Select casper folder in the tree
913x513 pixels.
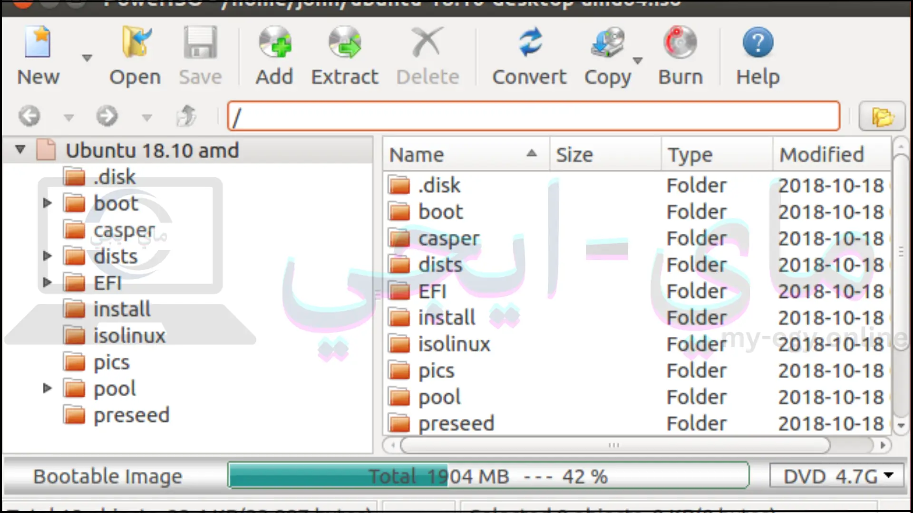tap(124, 231)
